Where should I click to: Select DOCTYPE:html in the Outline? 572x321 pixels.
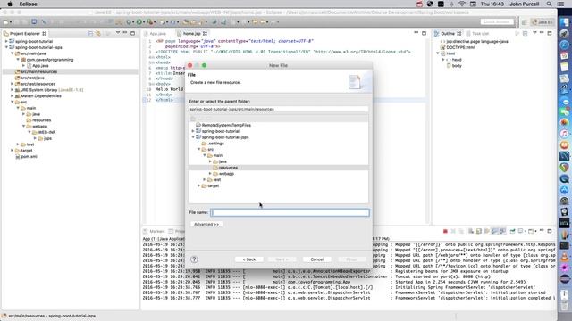tap(460, 47)
